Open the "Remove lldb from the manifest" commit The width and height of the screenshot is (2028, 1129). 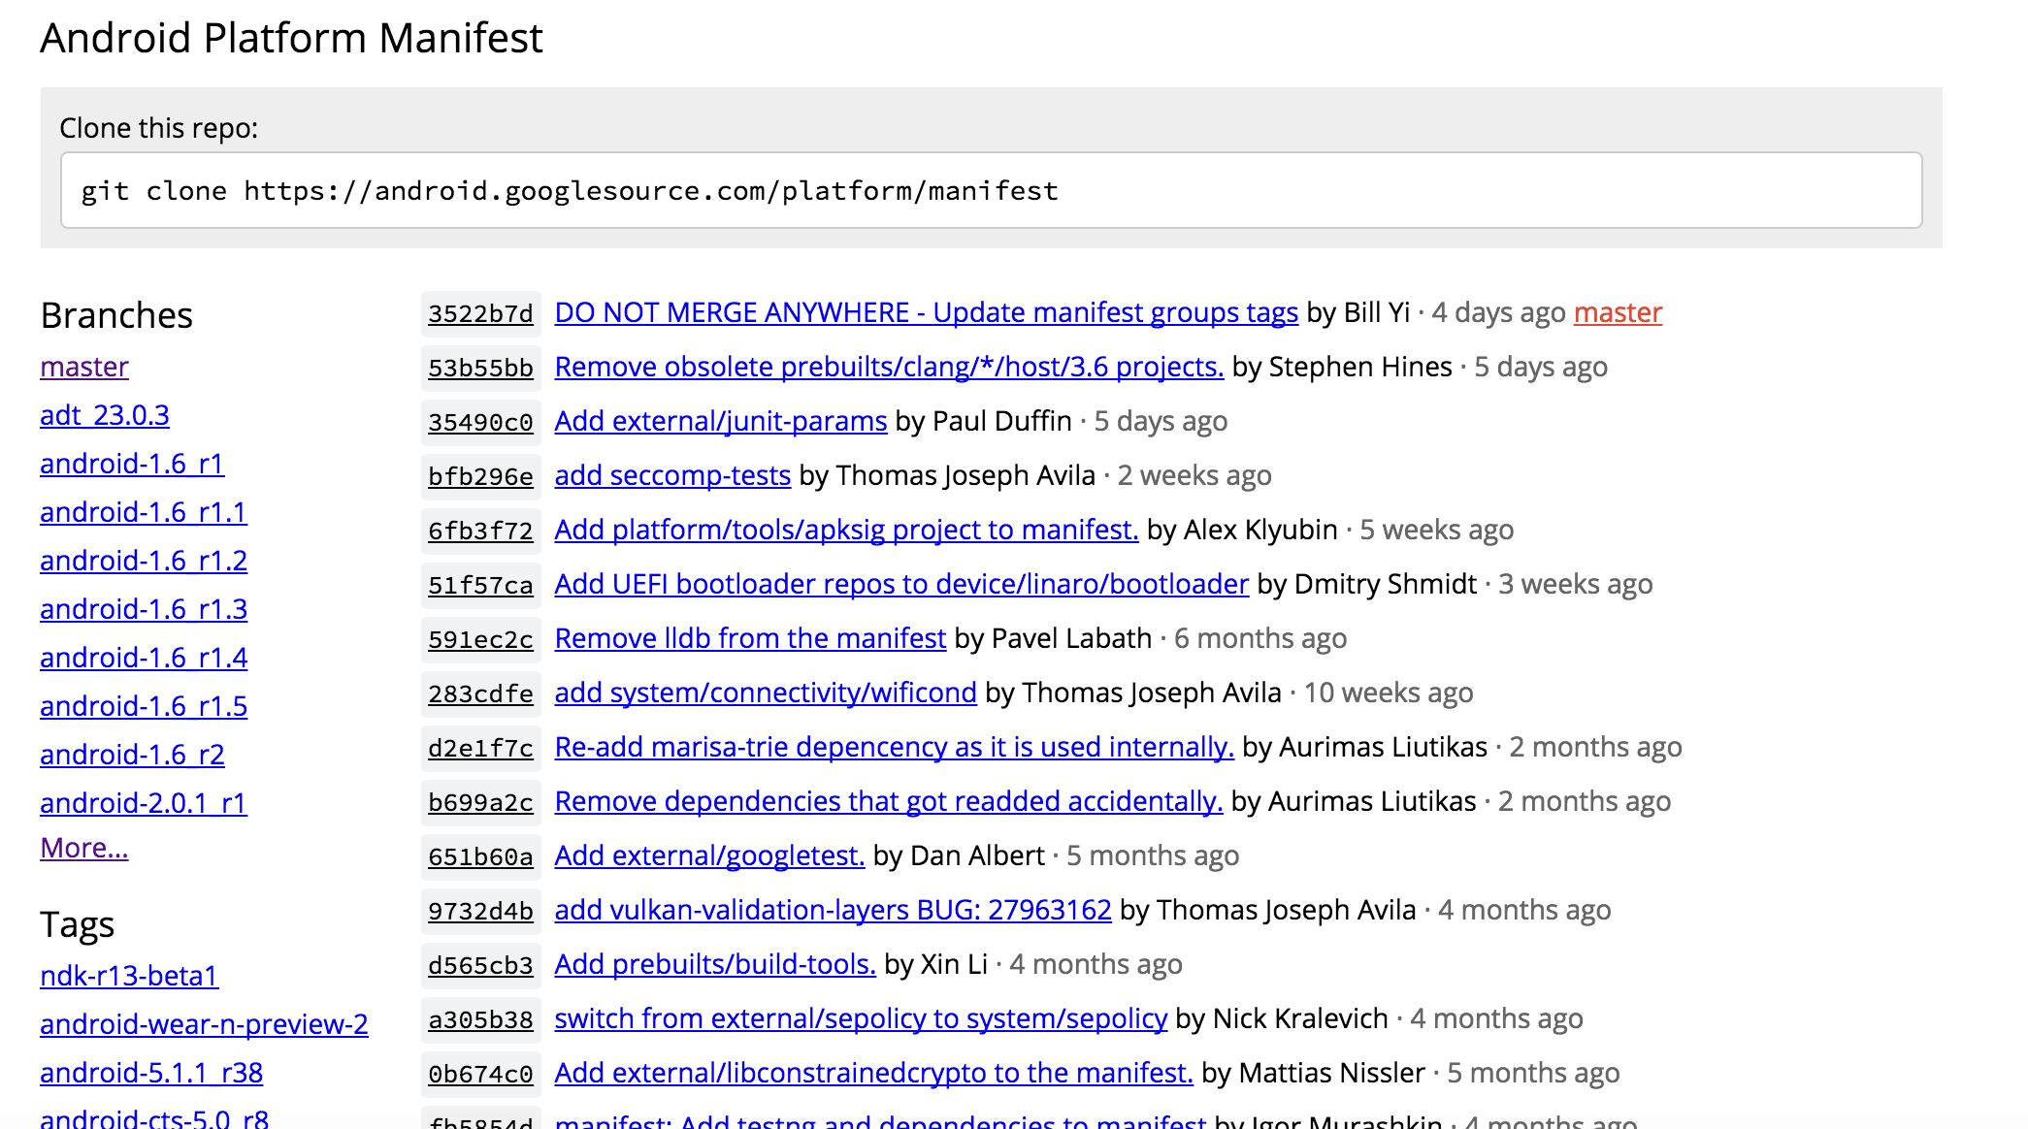pos(750,638)
